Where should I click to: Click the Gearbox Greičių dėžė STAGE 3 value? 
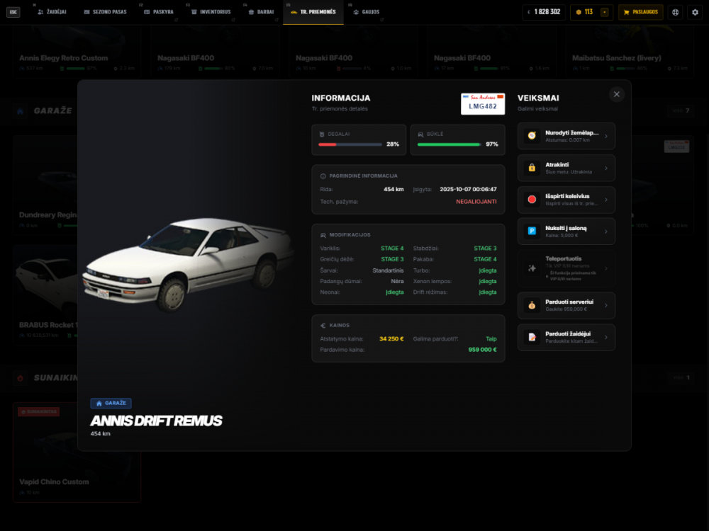pyautogui.click(x=392, y=259)
